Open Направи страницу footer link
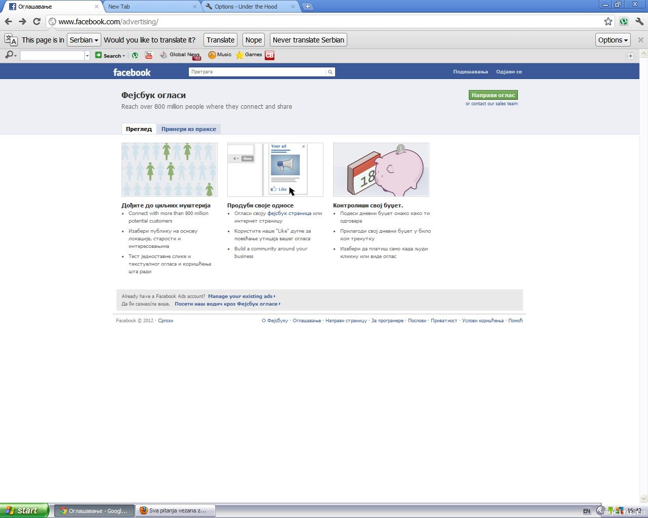Viewport: 648px width, 518px height. (x=346, y=321)
